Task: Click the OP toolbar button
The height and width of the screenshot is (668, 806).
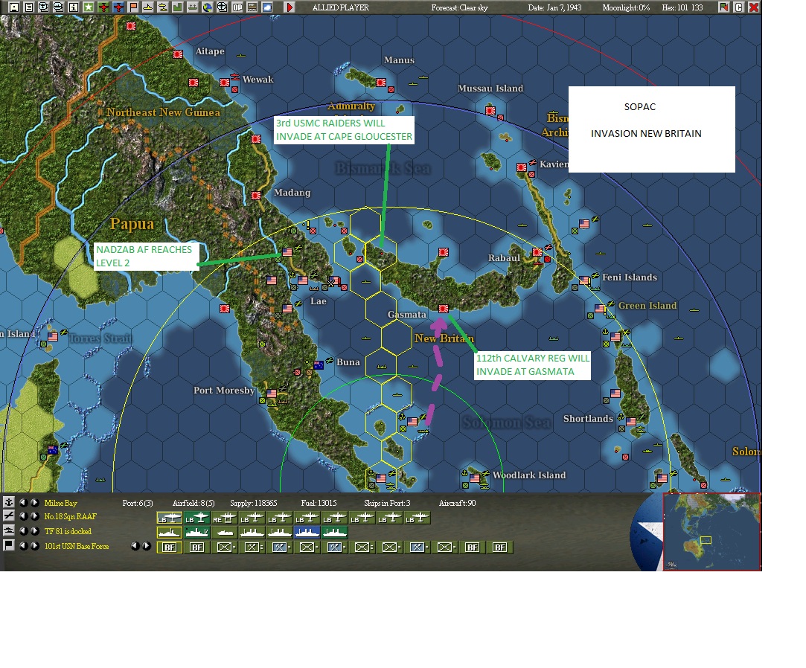Action: pyautogui.click(x=237, y=7)
